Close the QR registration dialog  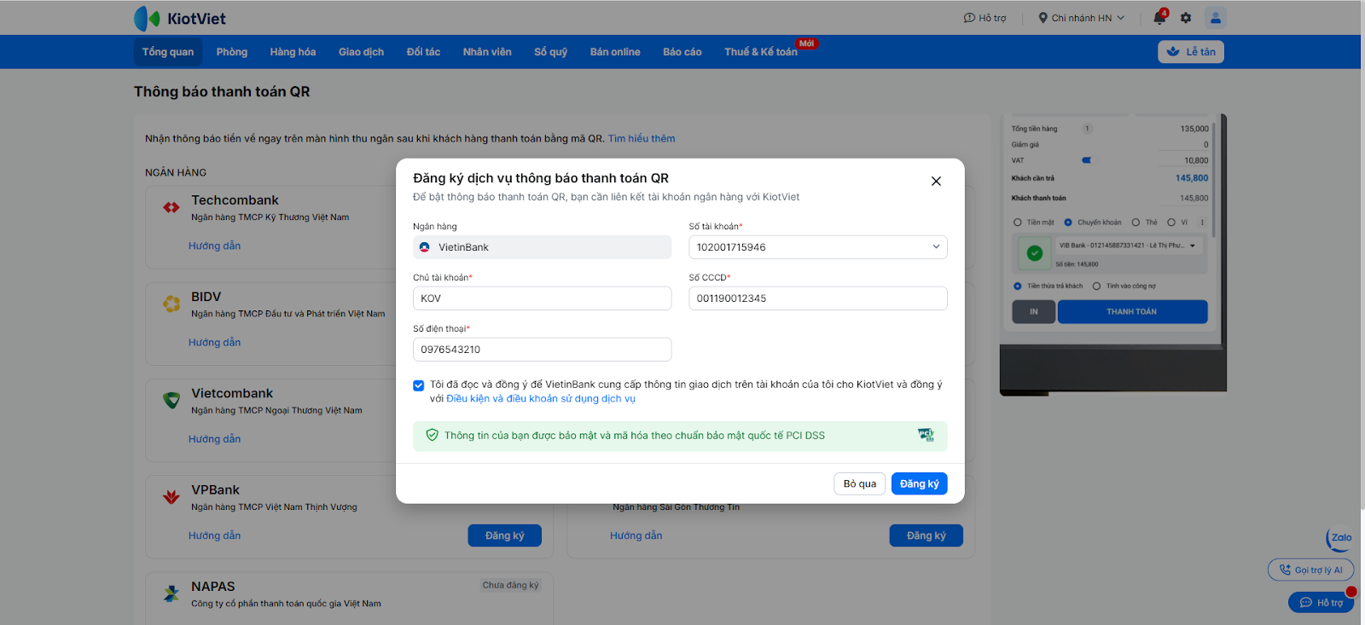click(x=936, y=181)
